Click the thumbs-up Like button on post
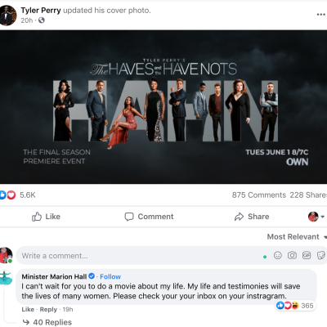 tap(46, 217)
